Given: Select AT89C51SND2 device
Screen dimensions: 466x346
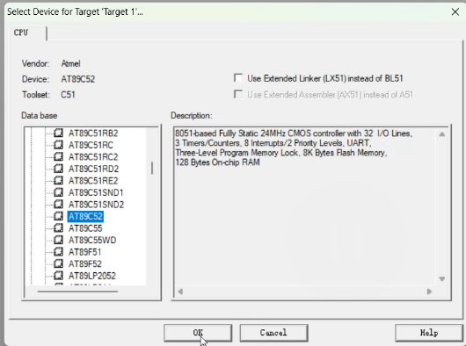Looking at the screenshot, I should click(x=97, y=205).
